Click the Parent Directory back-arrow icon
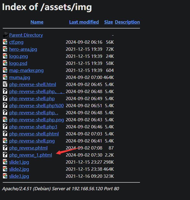Viewport: 190px width, 200px height. (5, 35)
